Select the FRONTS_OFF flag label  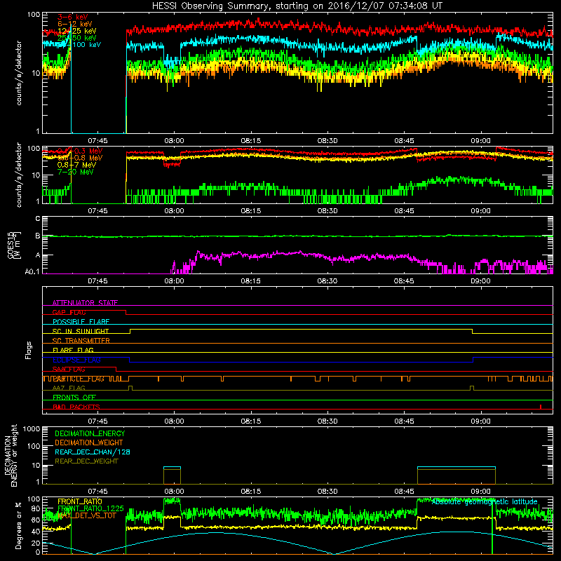74,398
